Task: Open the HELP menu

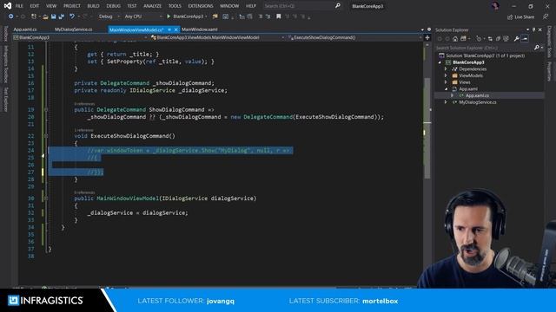Action: coord(251,6)
